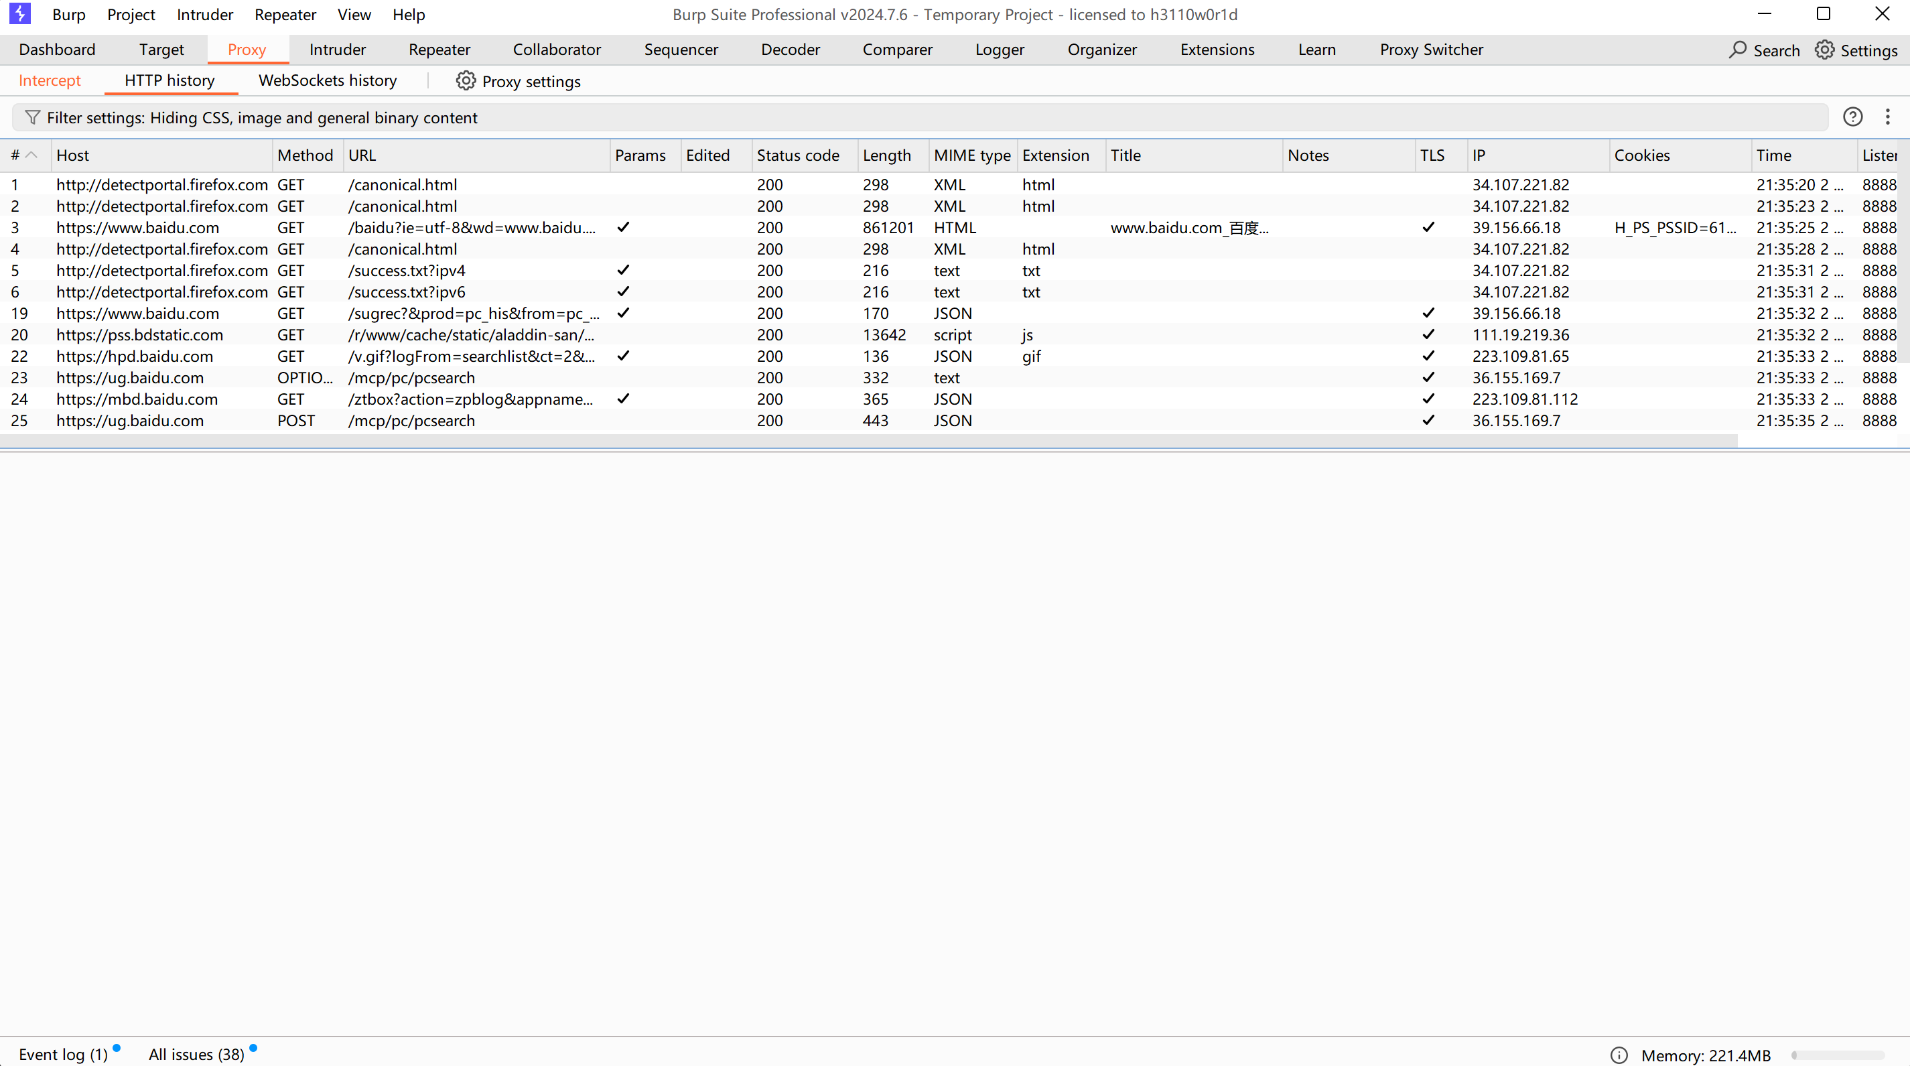Open the View menu
The height and width of the screenshot is (1066, 1910).
click(354, 15)
